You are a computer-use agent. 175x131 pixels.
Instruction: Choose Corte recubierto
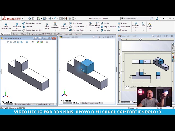tap(77, 27)
